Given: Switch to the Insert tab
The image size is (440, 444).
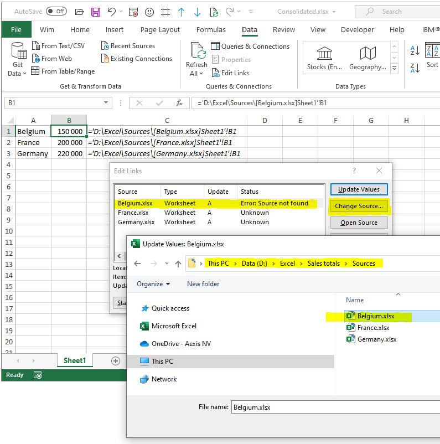Looking at the screenshot, I should click(x=115, y=29).
